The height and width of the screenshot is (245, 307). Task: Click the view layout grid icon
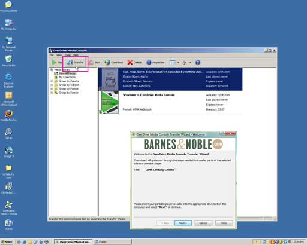coord(172,63)
